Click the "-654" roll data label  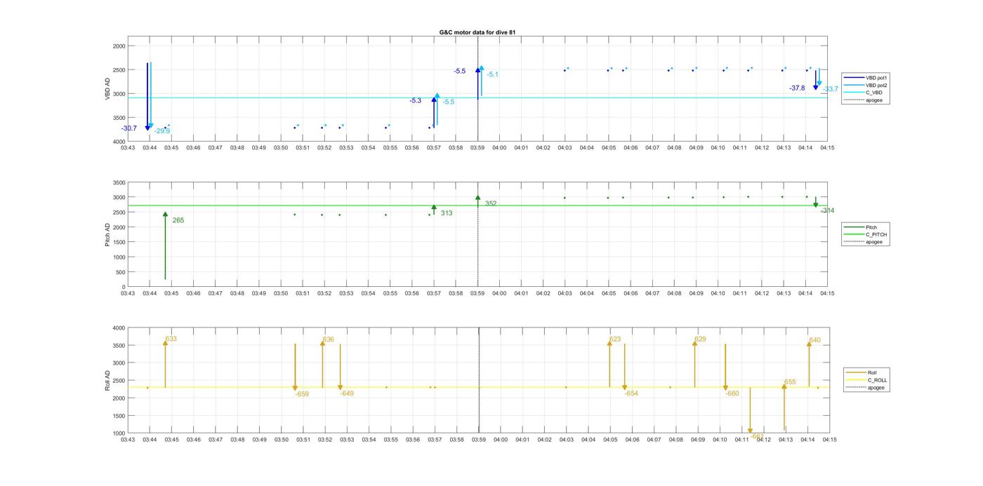click(631, 393)
